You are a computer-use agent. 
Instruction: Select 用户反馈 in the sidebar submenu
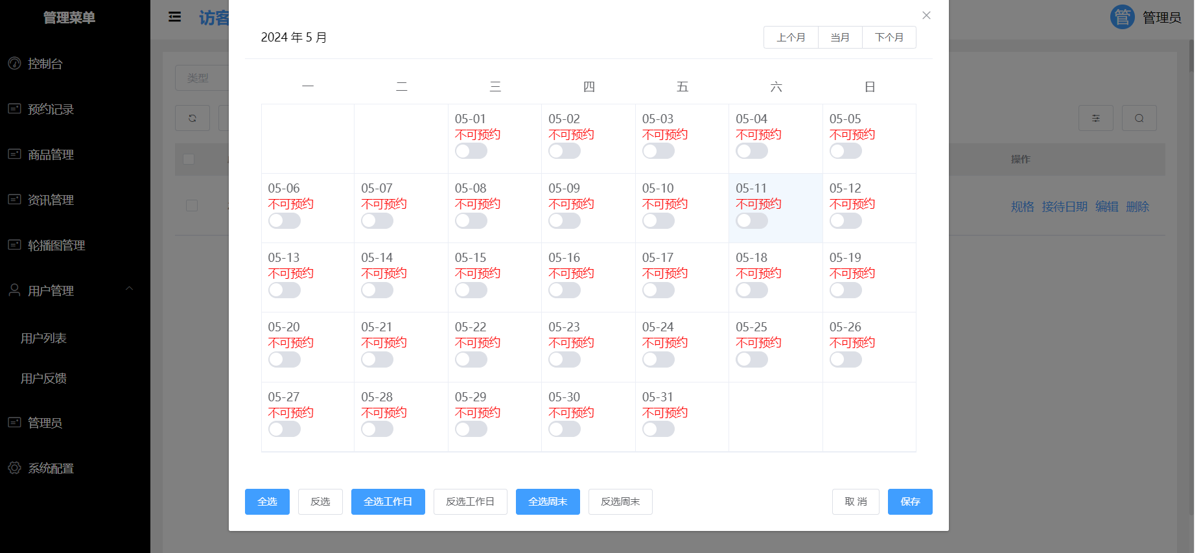(43, 379)
